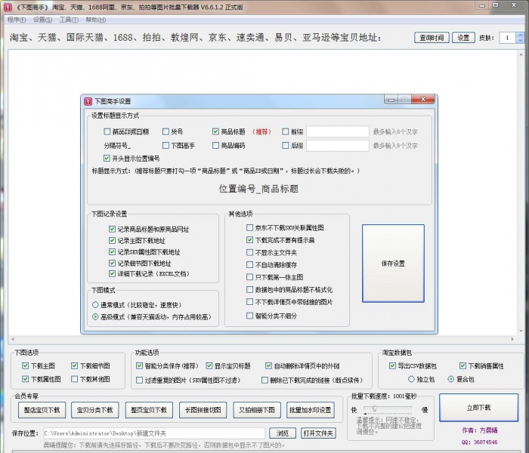Open the 设置(S) menu
The height and width of the screenshot is (453, 529).
(x=43, y=20)
